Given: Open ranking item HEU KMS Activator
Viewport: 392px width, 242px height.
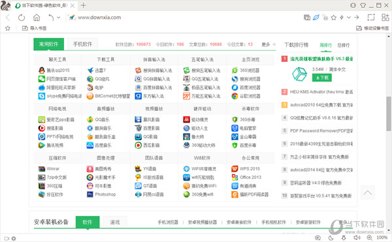Looking at the screenshot, I should pos(321,92).
